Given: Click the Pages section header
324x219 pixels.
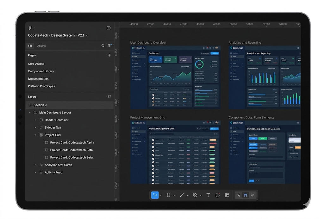Looking at the screenshot, I should 32,55.
